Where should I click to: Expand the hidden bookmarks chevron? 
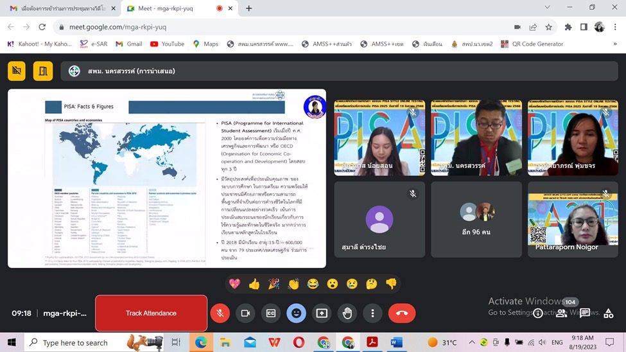point(615,44)
